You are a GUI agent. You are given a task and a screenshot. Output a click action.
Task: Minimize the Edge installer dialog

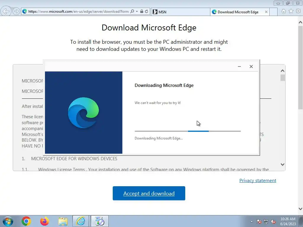click(x=239, y=67)
